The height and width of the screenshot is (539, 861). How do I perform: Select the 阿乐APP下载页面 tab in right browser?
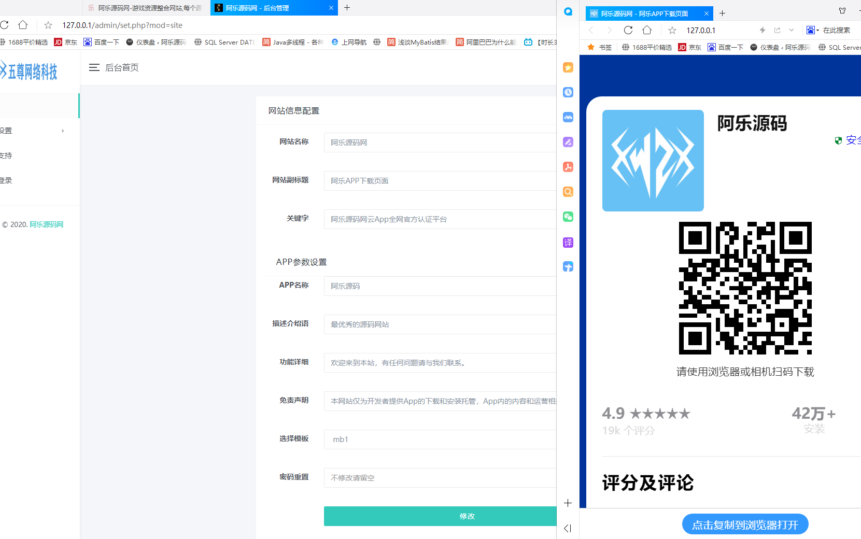pyautogui.click(x=649, y=13)
